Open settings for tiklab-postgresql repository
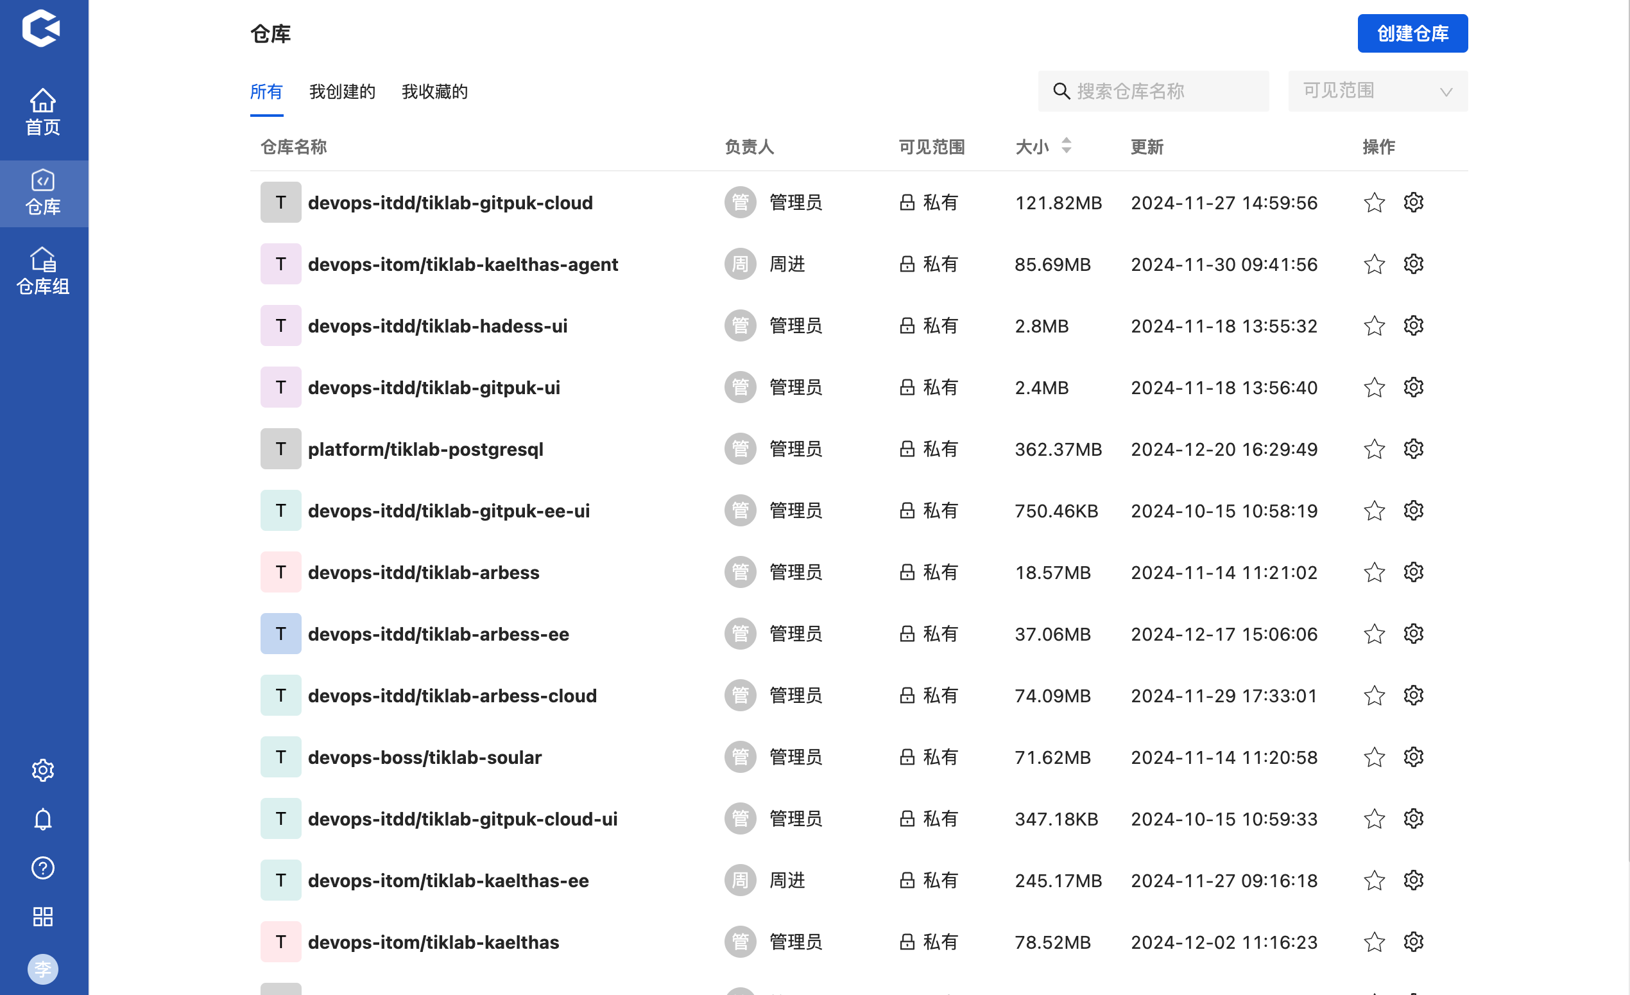This screenshot has height=995, width=1630. pos(1414,449)
